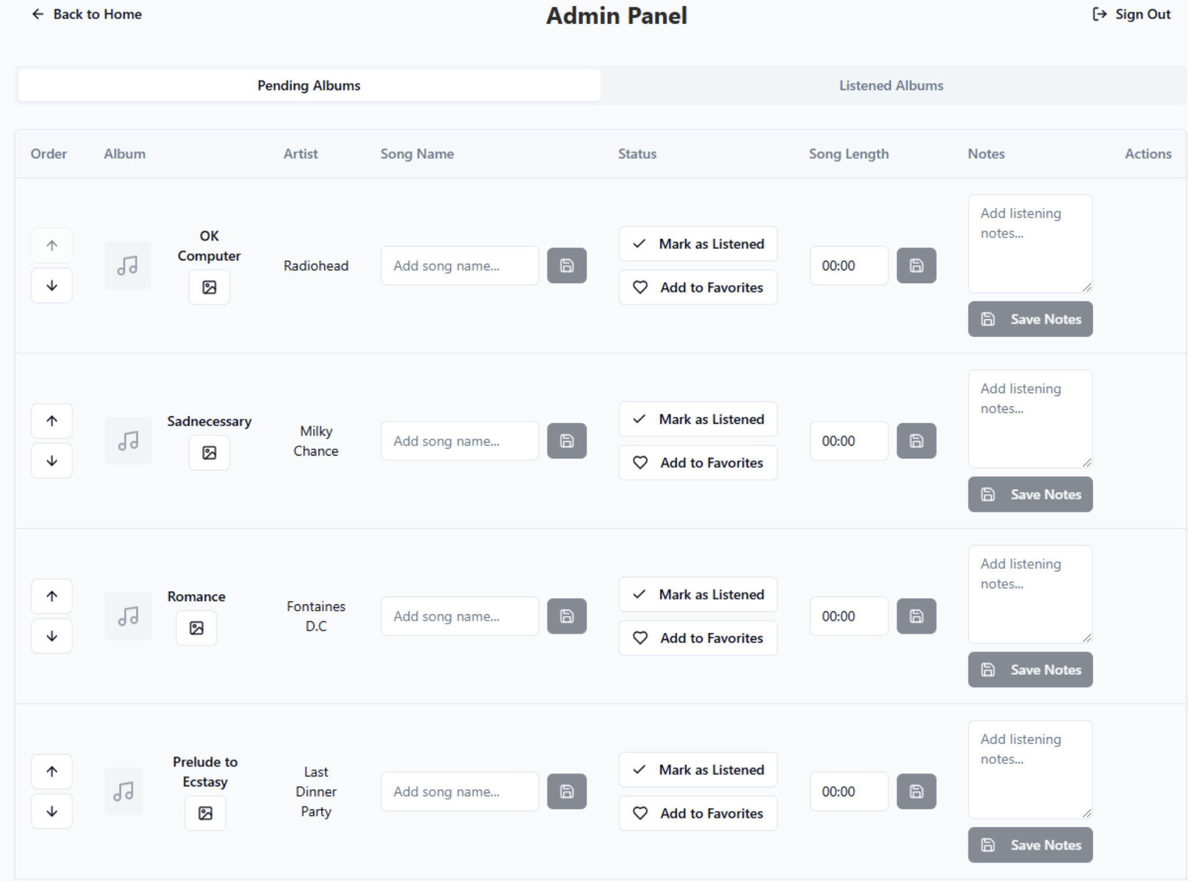Mark Prelude to Ecstasy as Listened

[697, 770]
